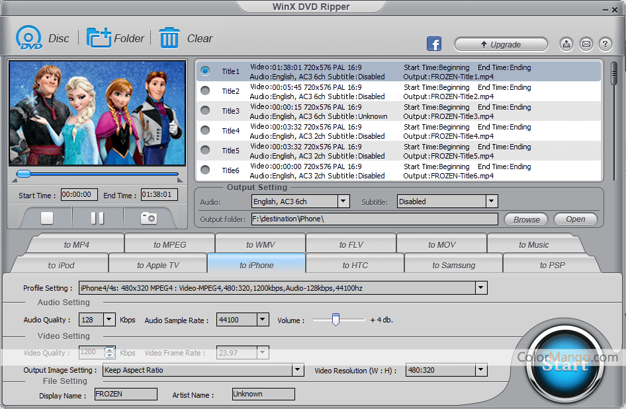Open the output folder
Screen dimensions: 626x409
pyautogui.click(x=575, y=219)
